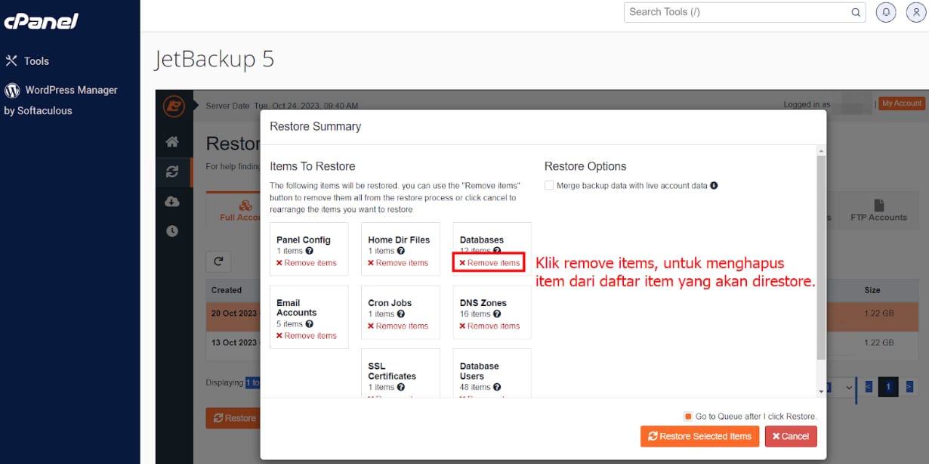Click the dialog scrollbar up arrow
The width and height of the screenshot is (929, 464).
tap(821, 152)
